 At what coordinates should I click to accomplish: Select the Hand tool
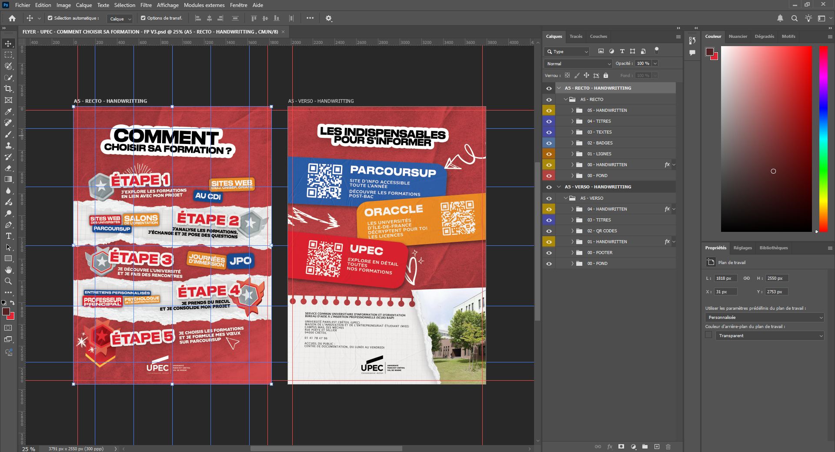(8, 270)
